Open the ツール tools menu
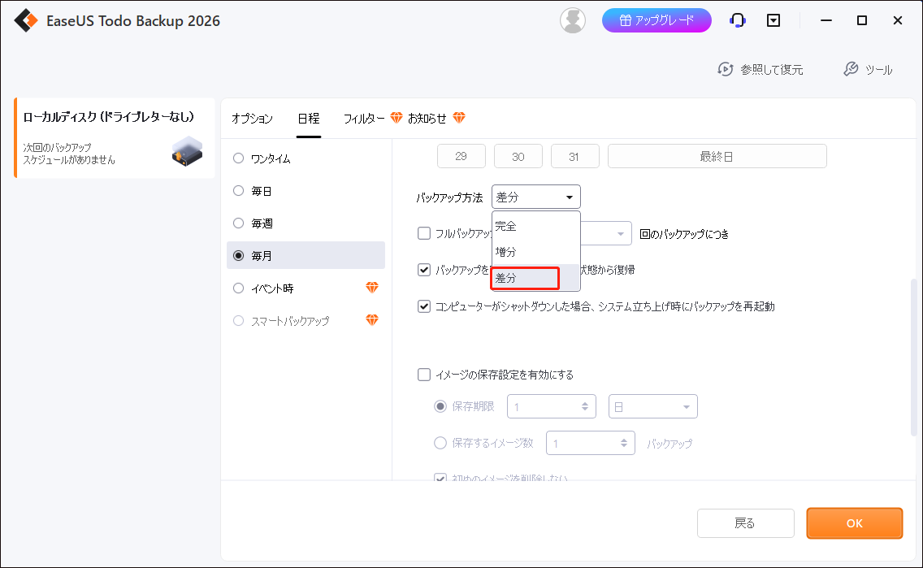 [868, 69]
